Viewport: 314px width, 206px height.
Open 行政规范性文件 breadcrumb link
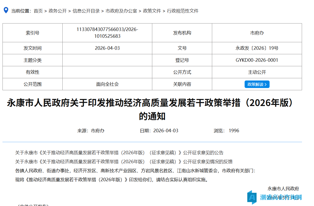(183, 11)
